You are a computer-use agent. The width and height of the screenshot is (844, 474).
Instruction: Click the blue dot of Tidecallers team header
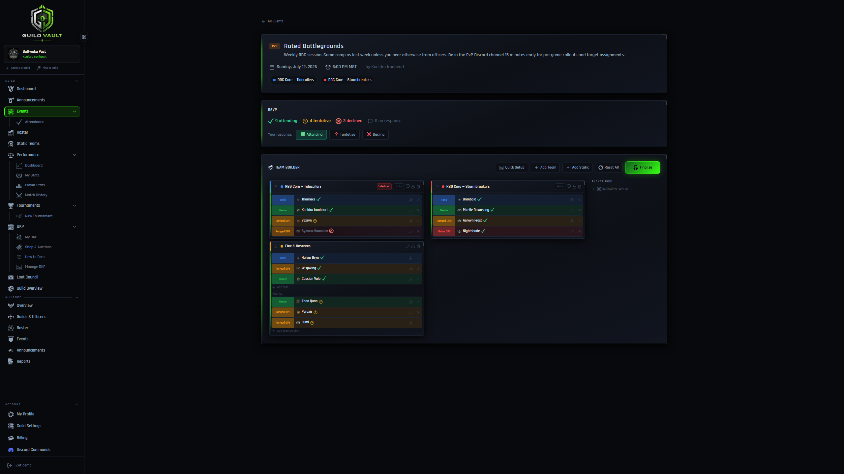(282, 187)
